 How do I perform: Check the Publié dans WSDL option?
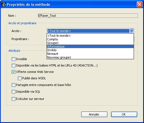[20, 78]
